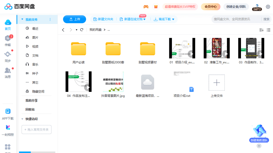
Task: Open the navigation history dropdown arrow
Action: 77,30
